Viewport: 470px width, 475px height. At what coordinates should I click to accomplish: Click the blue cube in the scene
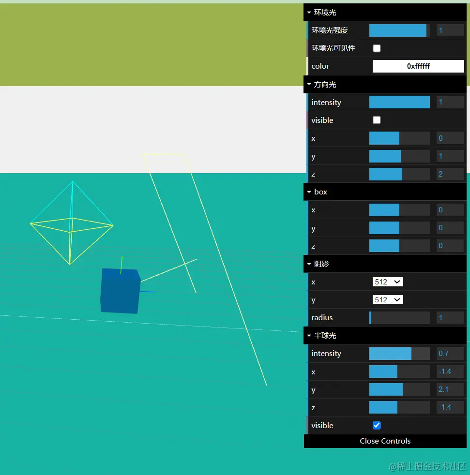click(120, 291)
